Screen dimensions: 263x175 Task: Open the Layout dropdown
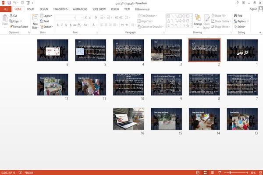coord(46,16)
